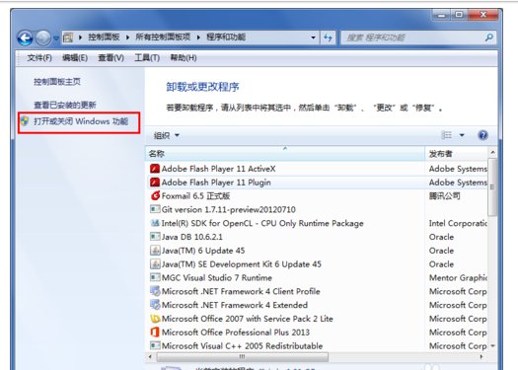Screen dimensions: 518x370
Task: Select the row Foxmail 6.5 正式版
Action: tap(317, 196)
